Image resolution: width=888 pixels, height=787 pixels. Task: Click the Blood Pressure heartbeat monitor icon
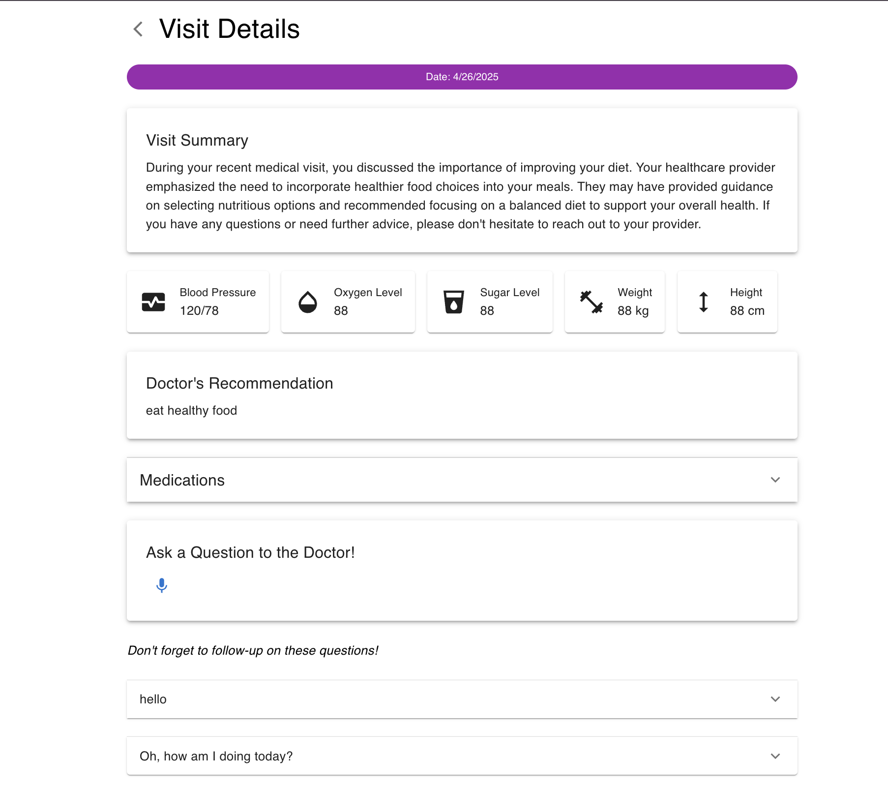153,302
